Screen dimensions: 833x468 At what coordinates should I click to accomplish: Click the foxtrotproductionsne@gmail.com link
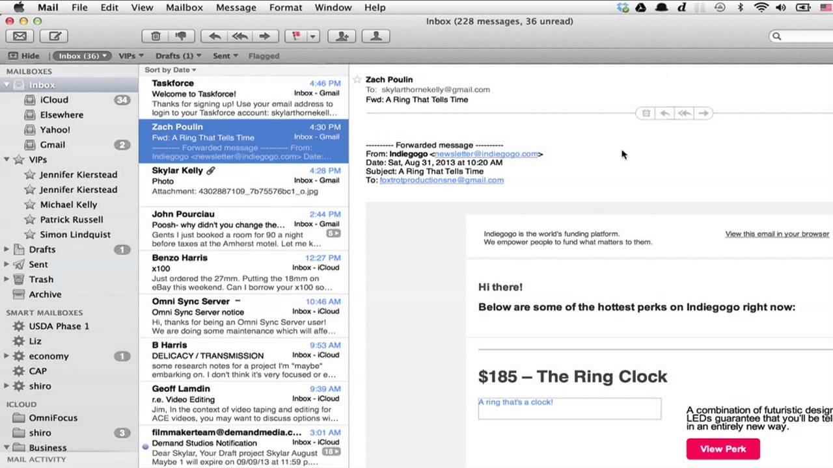[441, 180]
